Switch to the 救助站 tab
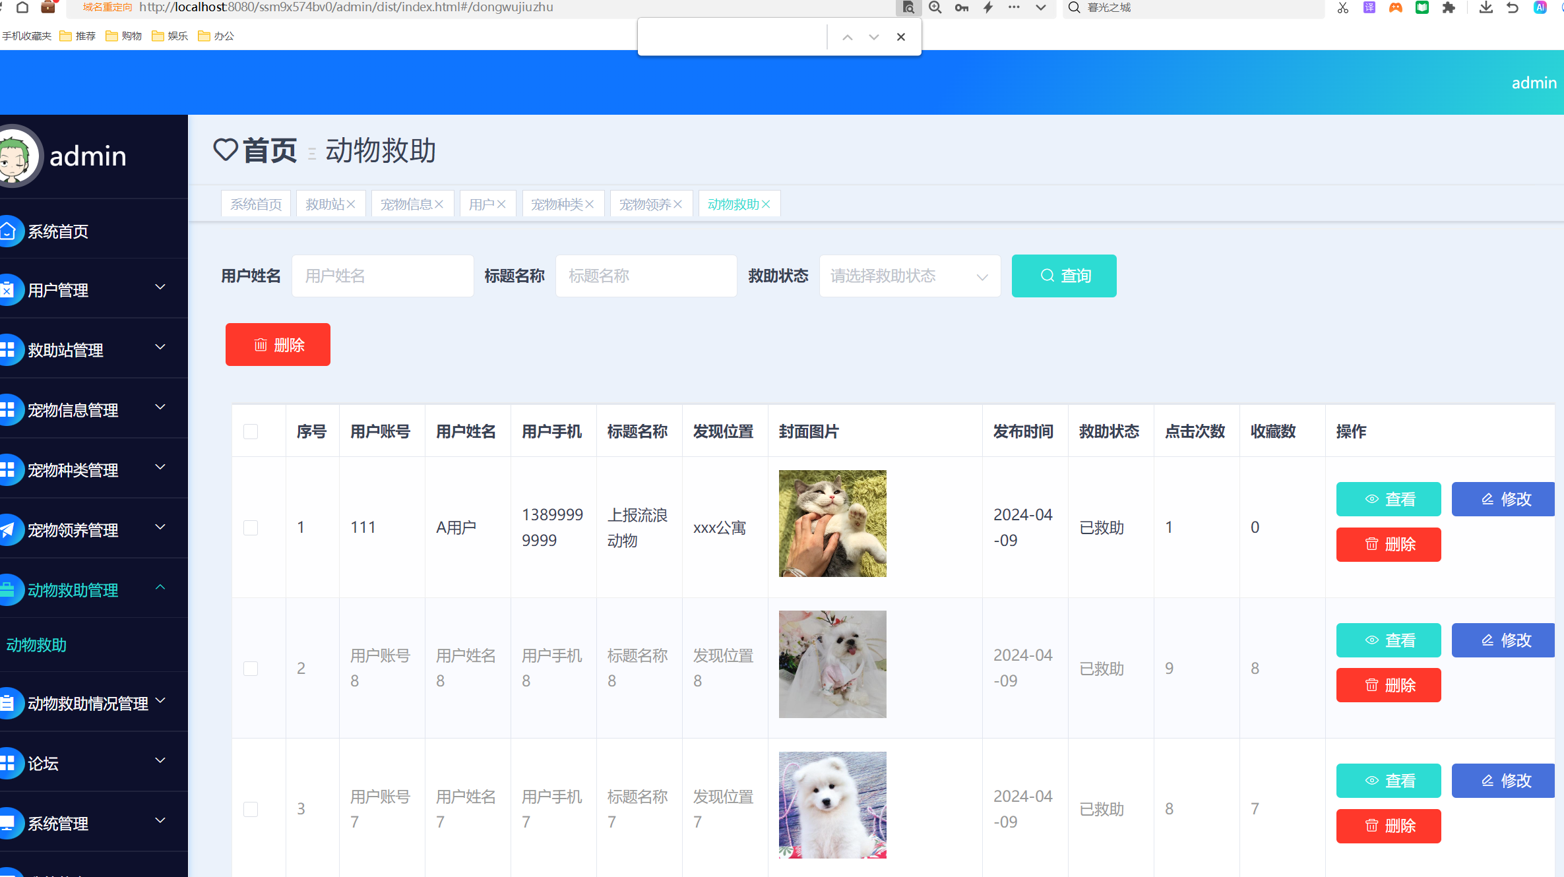 point(326,203)
